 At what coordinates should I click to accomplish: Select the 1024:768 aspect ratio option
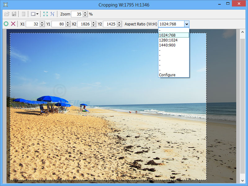tap(174, 35)
